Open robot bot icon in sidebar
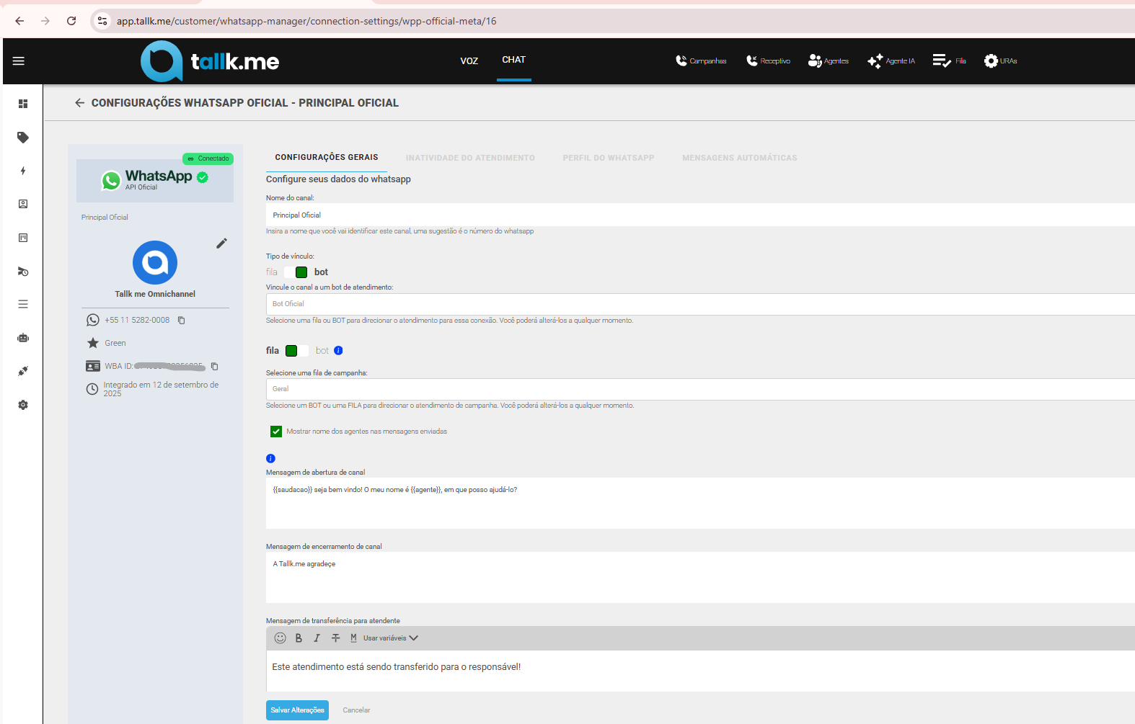This screenshot has height=724, width=1135. click(23, 338)
